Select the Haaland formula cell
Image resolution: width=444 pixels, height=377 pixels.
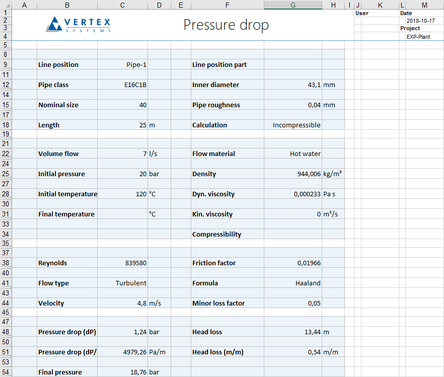[293, 283]
